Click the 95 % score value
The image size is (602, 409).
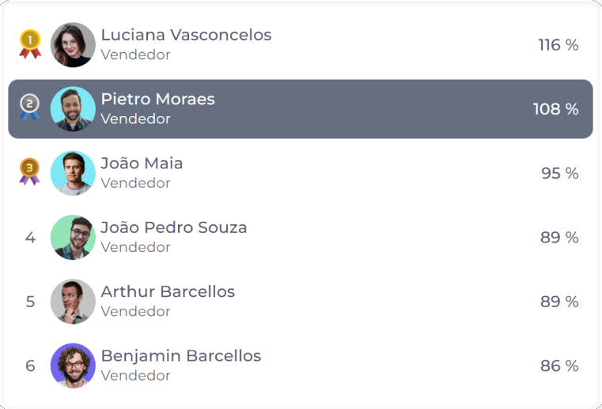tap(560, 173)
